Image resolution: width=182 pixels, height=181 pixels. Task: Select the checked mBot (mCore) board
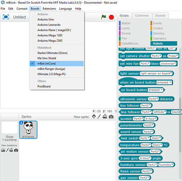tap(56, 63)
